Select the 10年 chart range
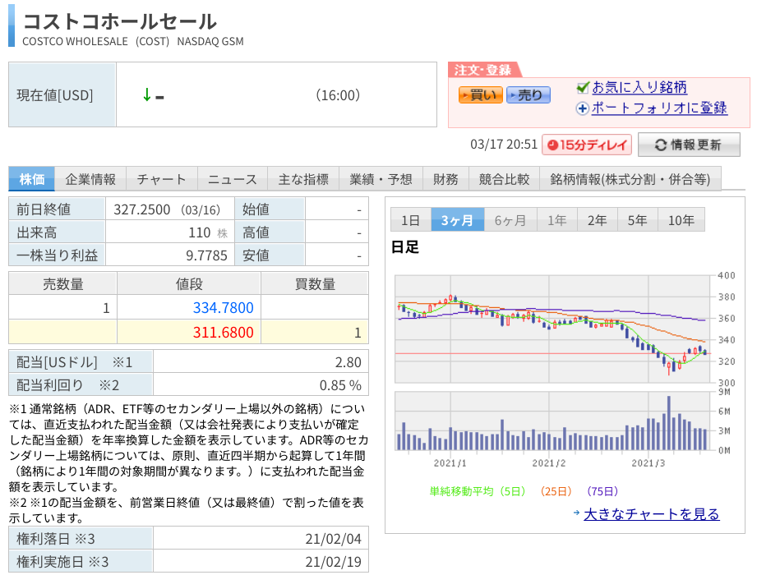757x575 pixels. [681, 220]
